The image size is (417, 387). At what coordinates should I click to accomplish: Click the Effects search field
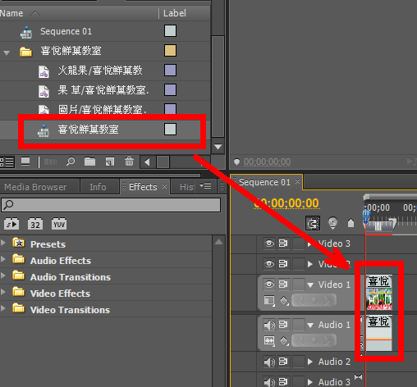click(111, 205)
